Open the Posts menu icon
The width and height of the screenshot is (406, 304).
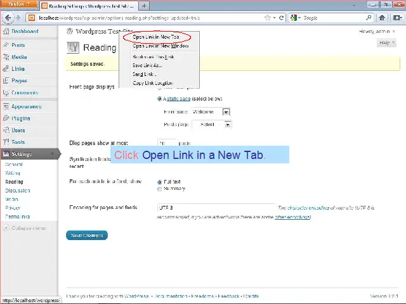click(x=6, y=45)
